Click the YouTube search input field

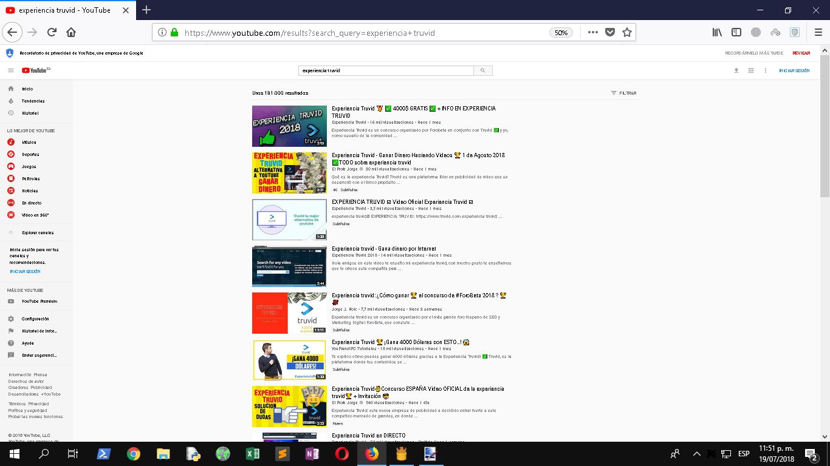point(386,70)
